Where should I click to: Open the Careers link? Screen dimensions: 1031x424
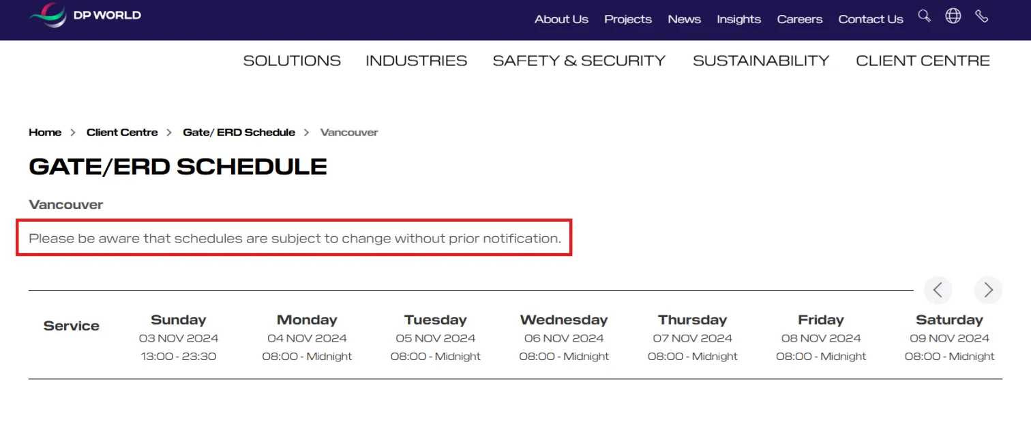[x=799, y=19]
